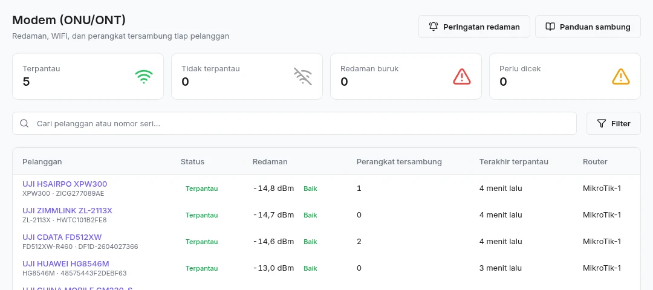Click the Baik label in the HUAWEI row
Image resolution: width=653 pixels, height=290 pixels.
pos(310,268)
